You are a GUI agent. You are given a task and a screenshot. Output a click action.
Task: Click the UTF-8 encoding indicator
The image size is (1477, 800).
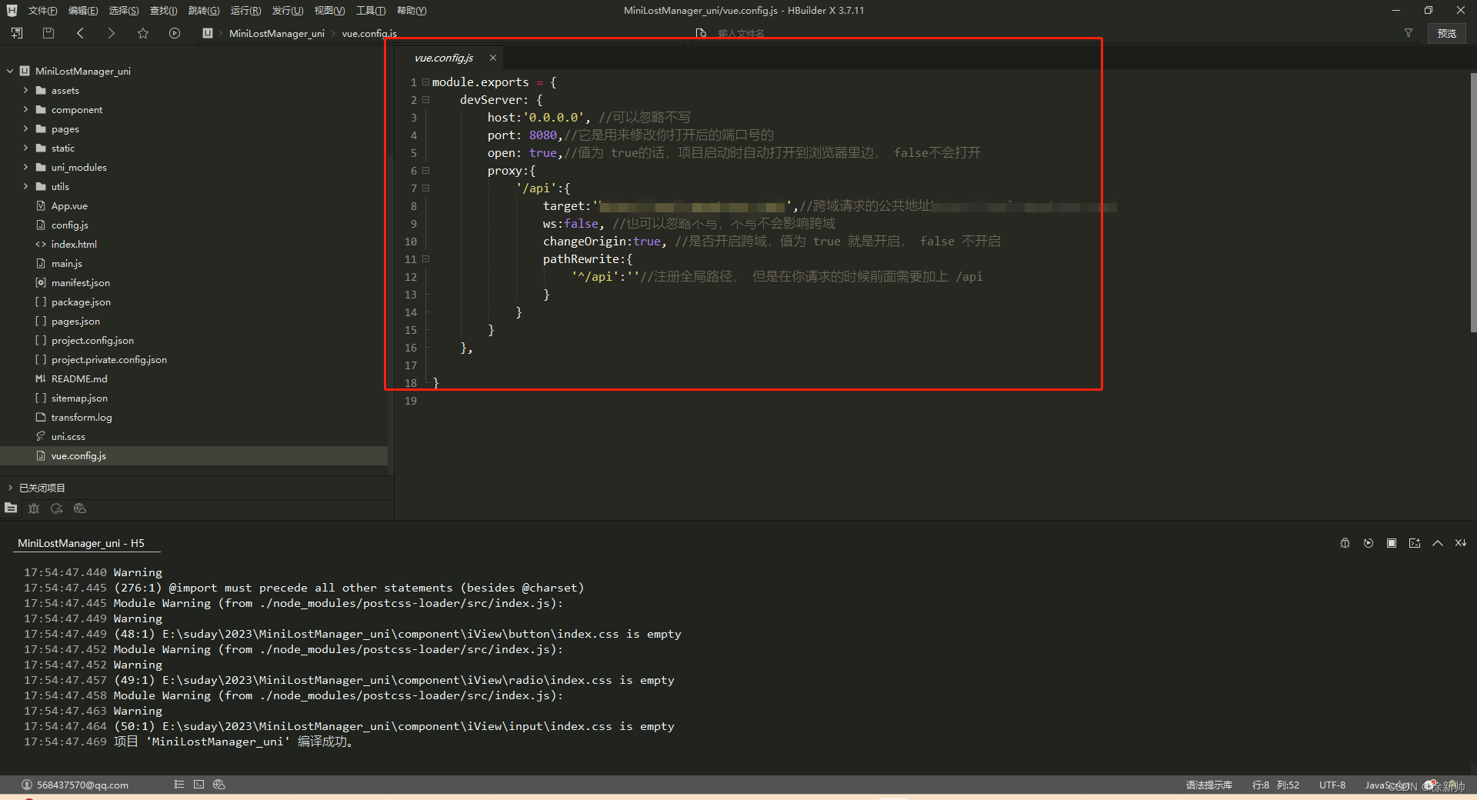coord(1332,785)
